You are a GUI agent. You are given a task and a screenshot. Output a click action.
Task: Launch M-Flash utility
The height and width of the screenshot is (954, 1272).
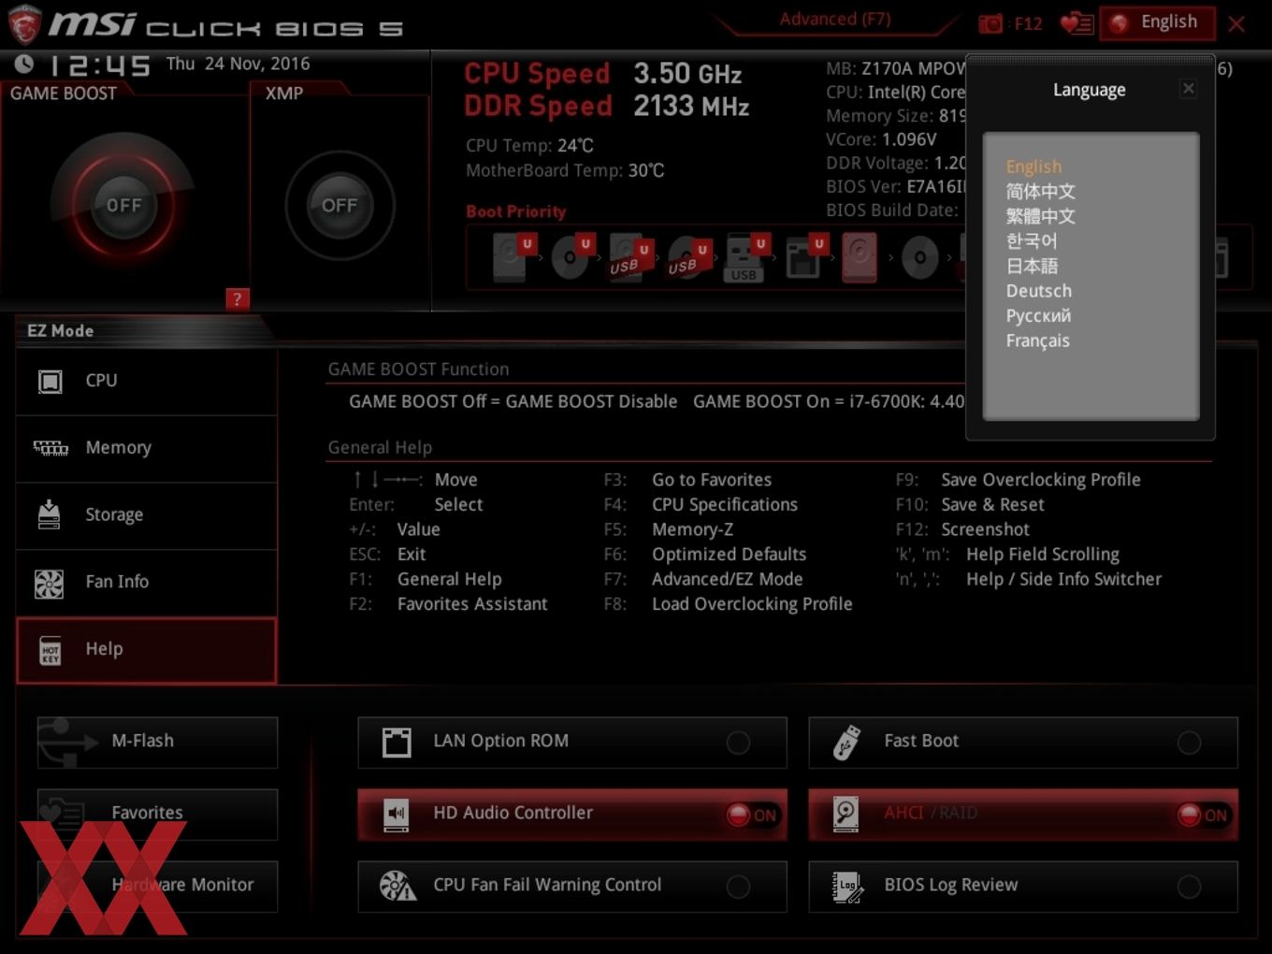(x=157, y=742)
